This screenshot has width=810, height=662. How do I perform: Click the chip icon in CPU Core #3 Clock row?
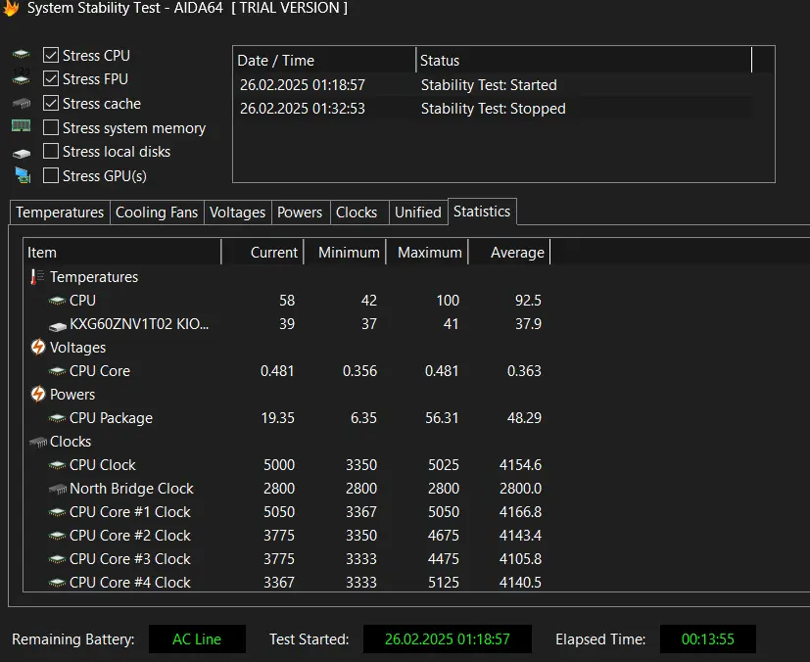pyautogui.click(x=57, y=559)
